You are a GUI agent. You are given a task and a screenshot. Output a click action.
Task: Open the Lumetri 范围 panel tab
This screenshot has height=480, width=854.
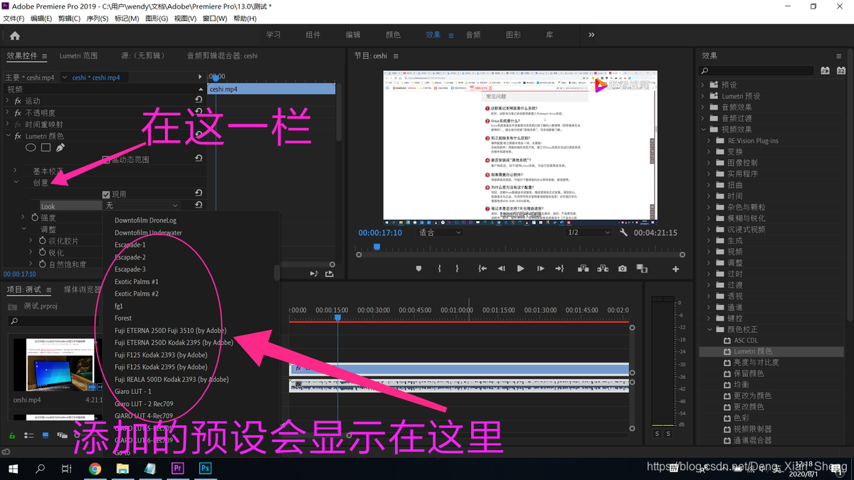pos(78,55)
